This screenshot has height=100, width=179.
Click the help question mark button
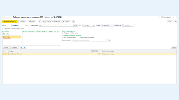pyautogui.click(x=175, y=22)
